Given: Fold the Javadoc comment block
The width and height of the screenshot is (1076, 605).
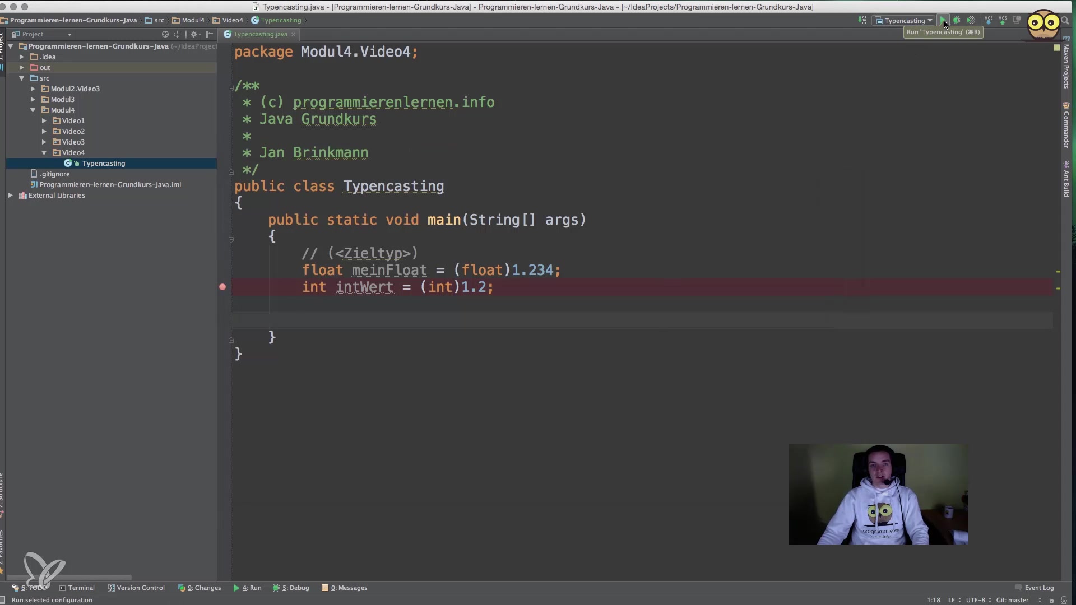Looking at the screenshot, I should coord(231,87).
